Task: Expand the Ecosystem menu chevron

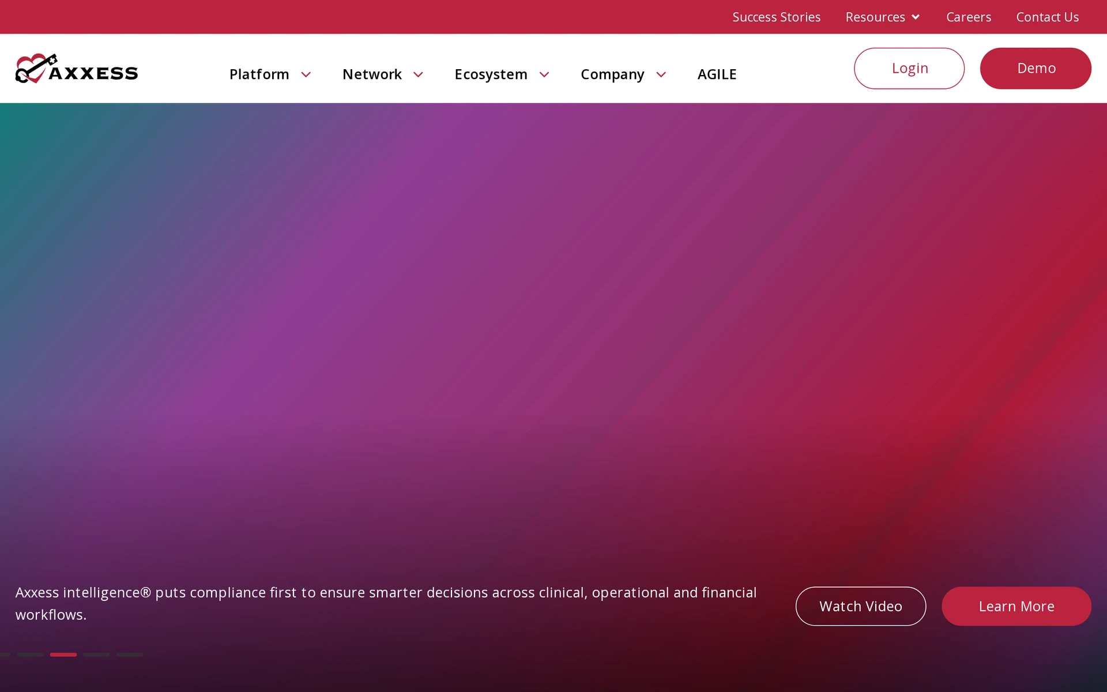Action: (x=544, y=74)
